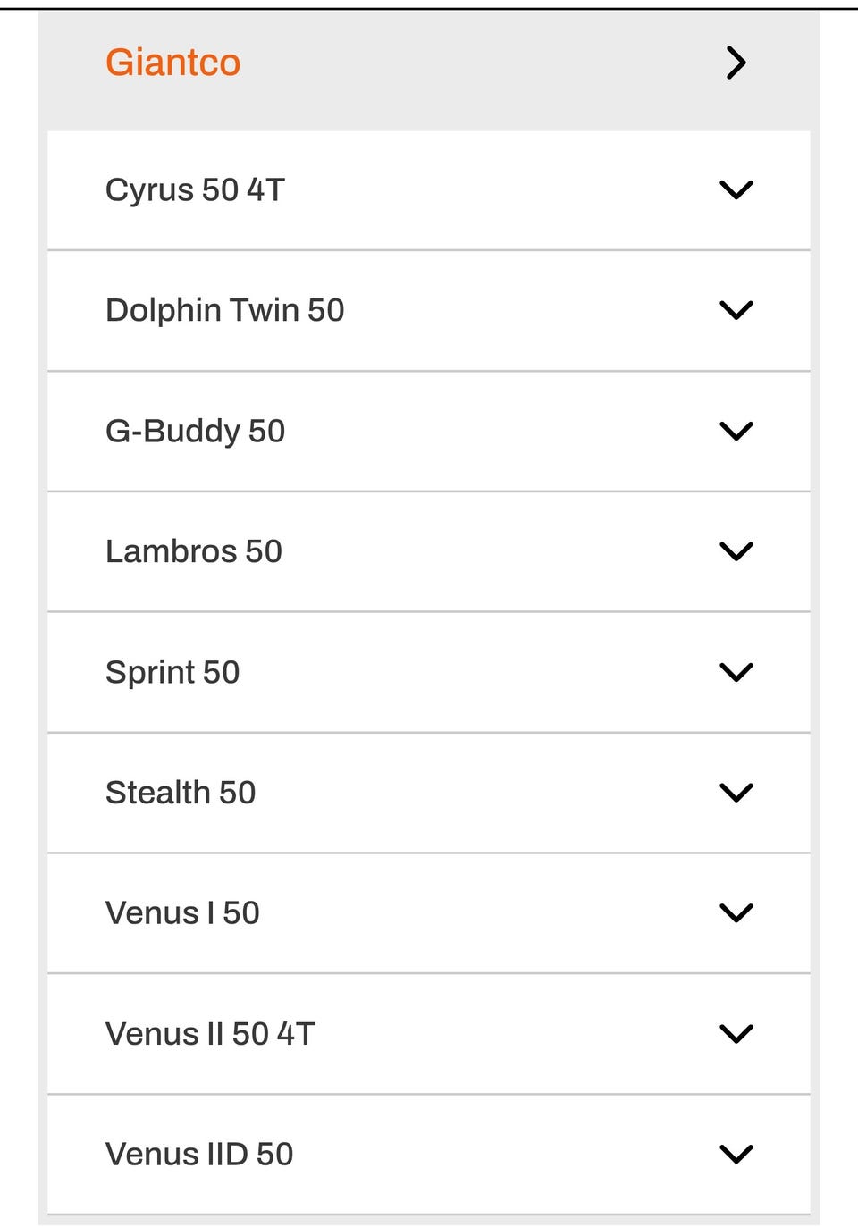Expand the Lambros 50 chevron arrow
Image resolution: width=858 pixels, height=1227 pixels.
[x=736, y=551]
